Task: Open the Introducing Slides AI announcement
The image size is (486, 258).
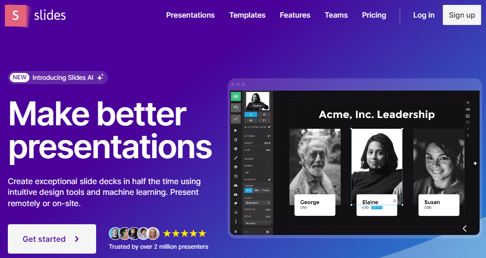Action: tap(58, 78)
